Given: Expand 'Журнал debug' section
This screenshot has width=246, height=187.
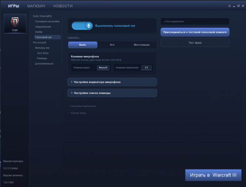Looking at the screenshot, I should coord(77,113).
